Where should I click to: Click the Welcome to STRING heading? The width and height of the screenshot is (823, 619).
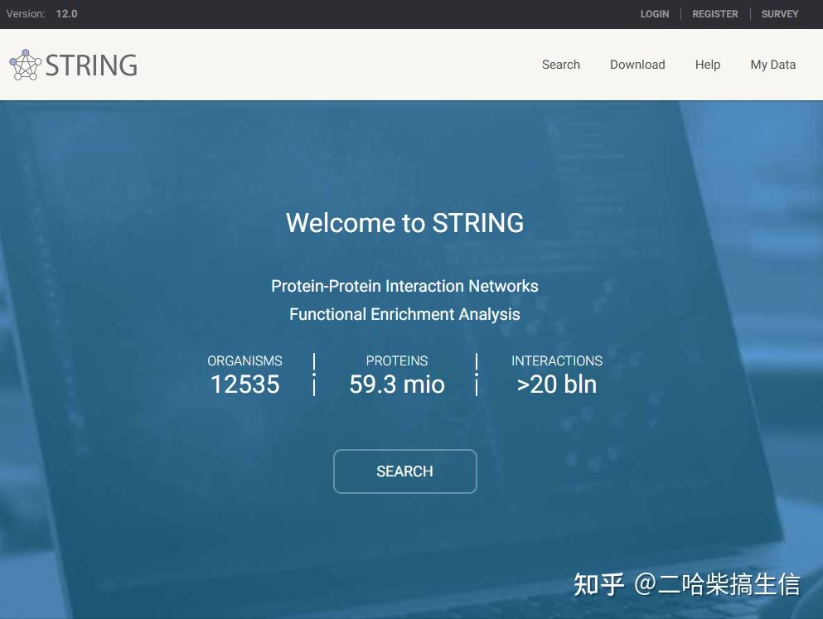[404, 223]
